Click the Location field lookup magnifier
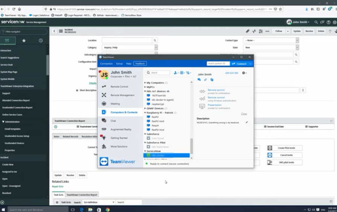The height and width of the screenshot is (212, 337). click(x=155, y=40)
